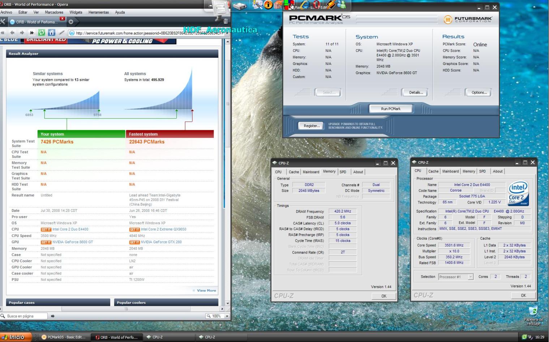Switch to PCMark05 Basic Edition taskbar button

pos(64,337)
